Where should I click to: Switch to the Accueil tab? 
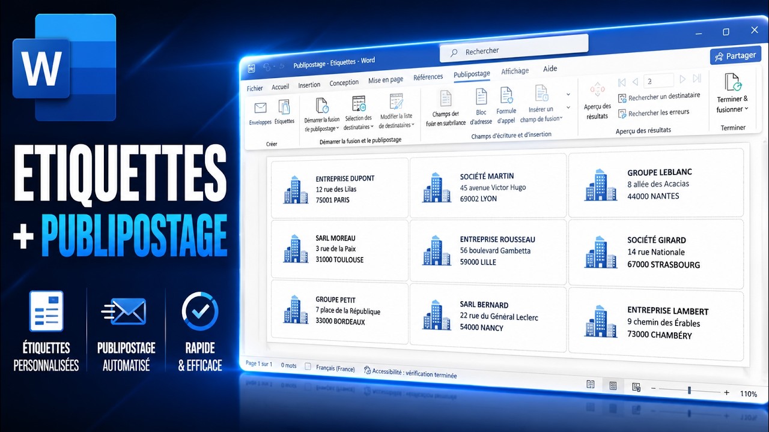pos(280,87)
